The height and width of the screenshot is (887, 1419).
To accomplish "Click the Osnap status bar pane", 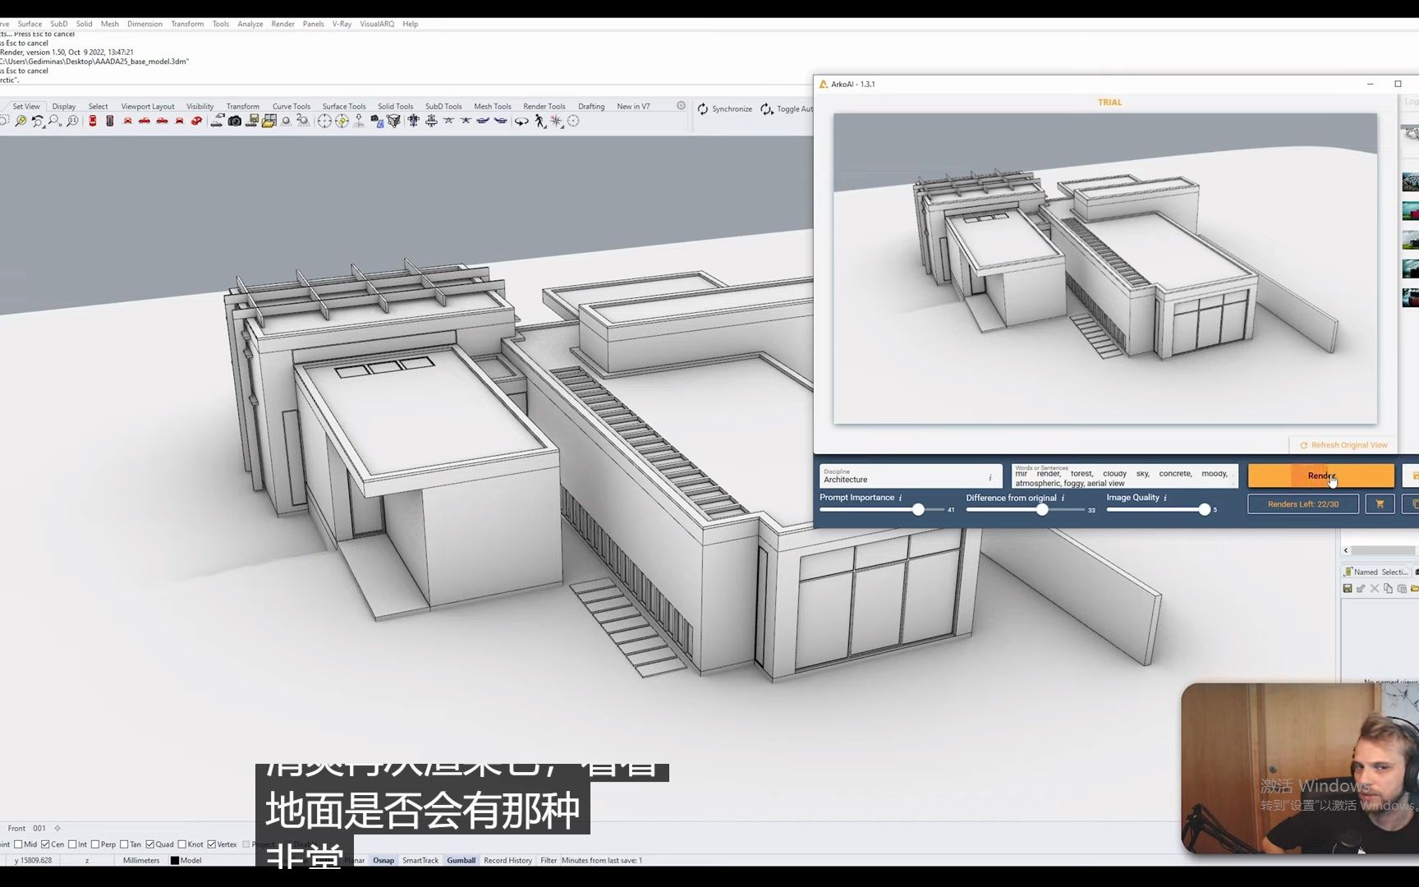I will click(x=383, y=860).
